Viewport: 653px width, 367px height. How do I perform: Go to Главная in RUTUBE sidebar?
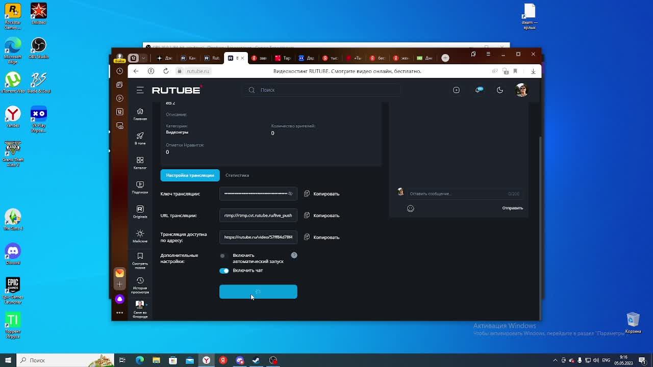tap(140, 114)
